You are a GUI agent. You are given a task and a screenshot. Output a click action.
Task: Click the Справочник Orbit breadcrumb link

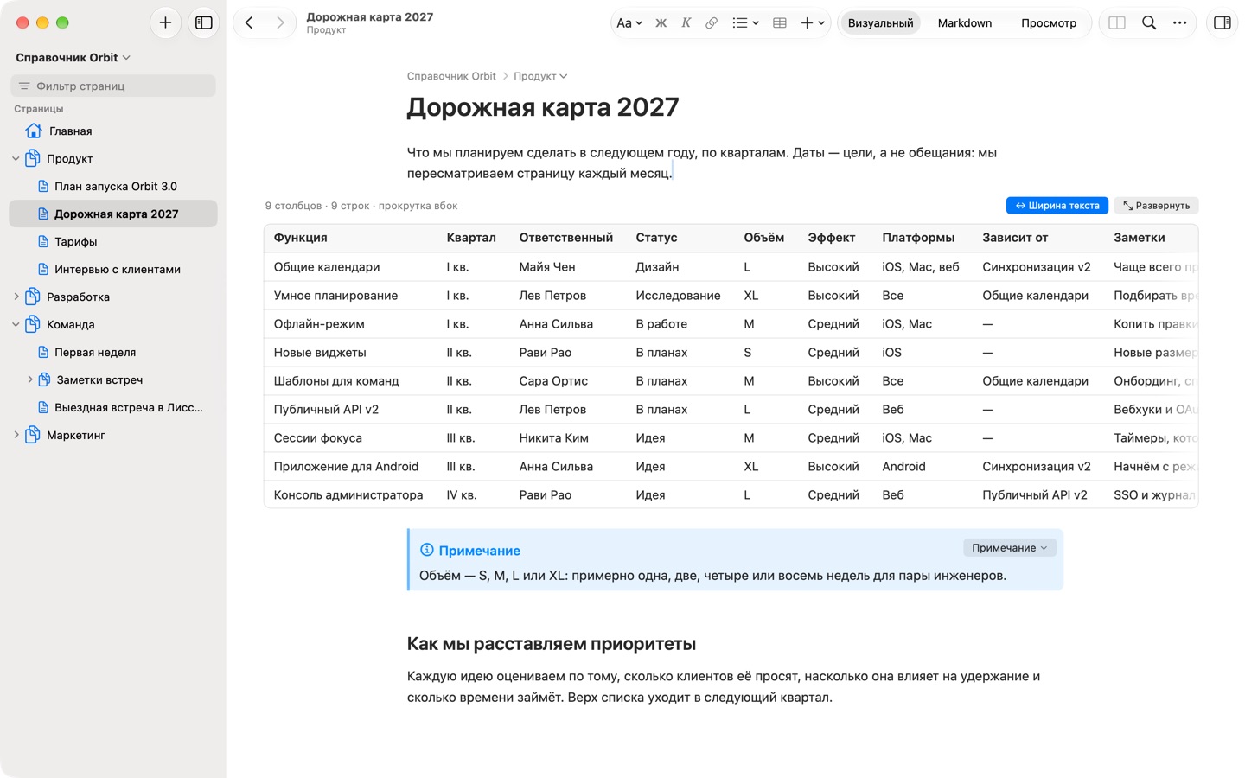[451, 76]
